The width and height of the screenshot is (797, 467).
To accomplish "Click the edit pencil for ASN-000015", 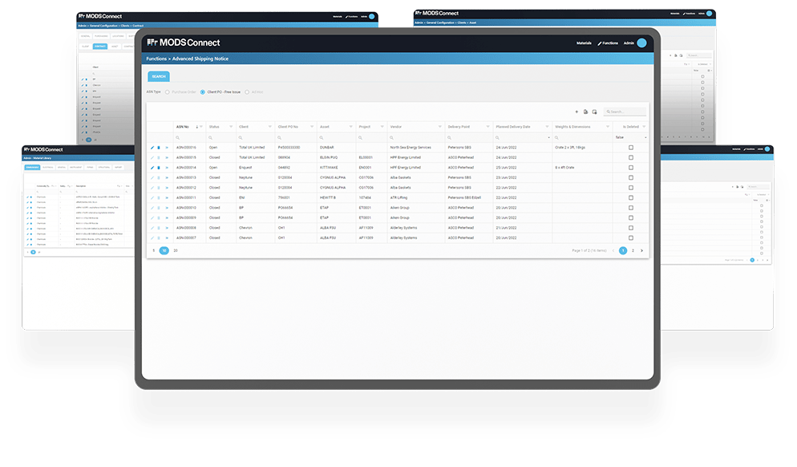I will tap(152, 158).
